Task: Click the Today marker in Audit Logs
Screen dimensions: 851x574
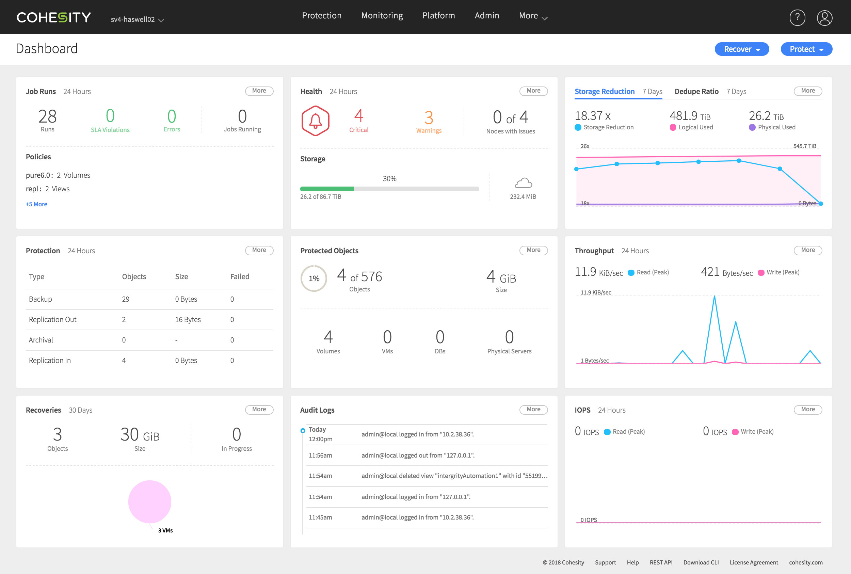Action: [303, 430]
